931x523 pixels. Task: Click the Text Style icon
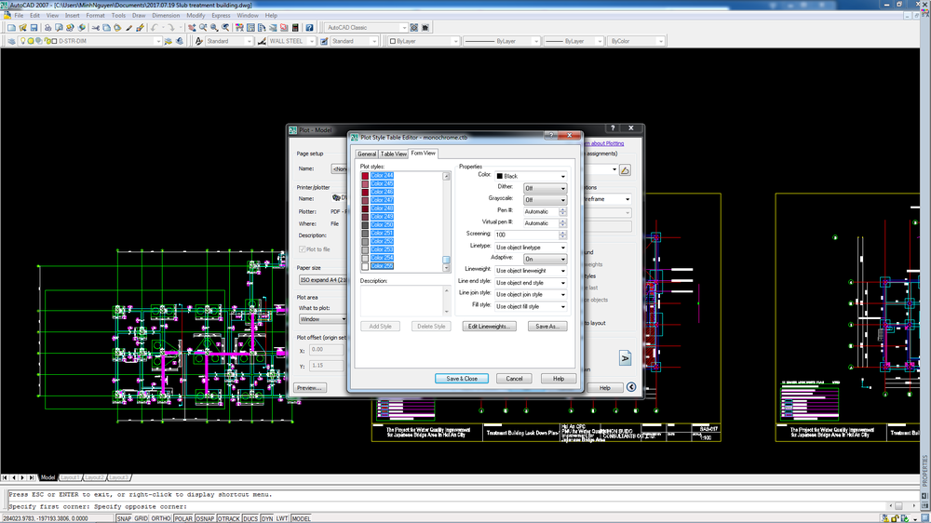pyautogui.click(x=199, y=41)
